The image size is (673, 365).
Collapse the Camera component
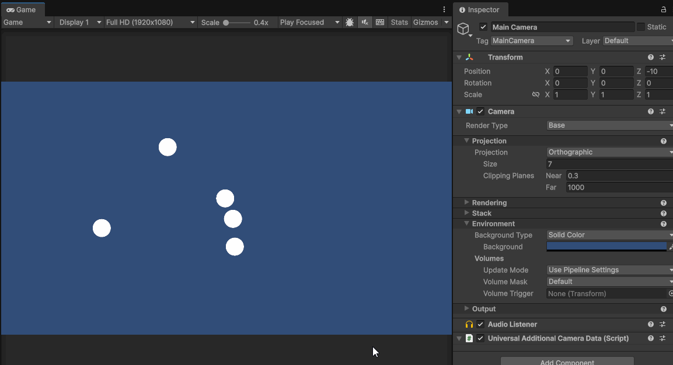pos(459,111)
